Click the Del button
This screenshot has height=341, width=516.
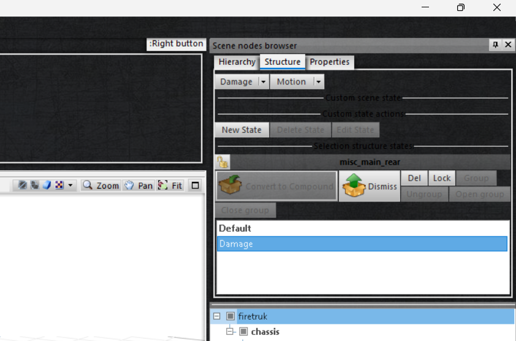tap(414, 178)
